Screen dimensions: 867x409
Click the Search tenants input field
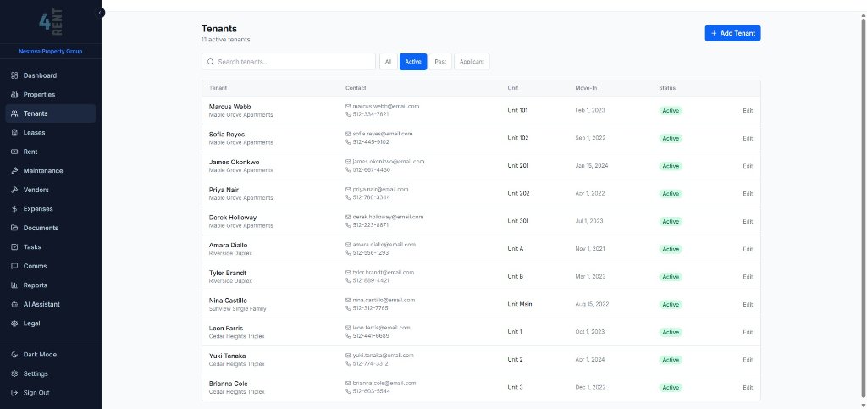pyautogui.click(x=289, y=62)
